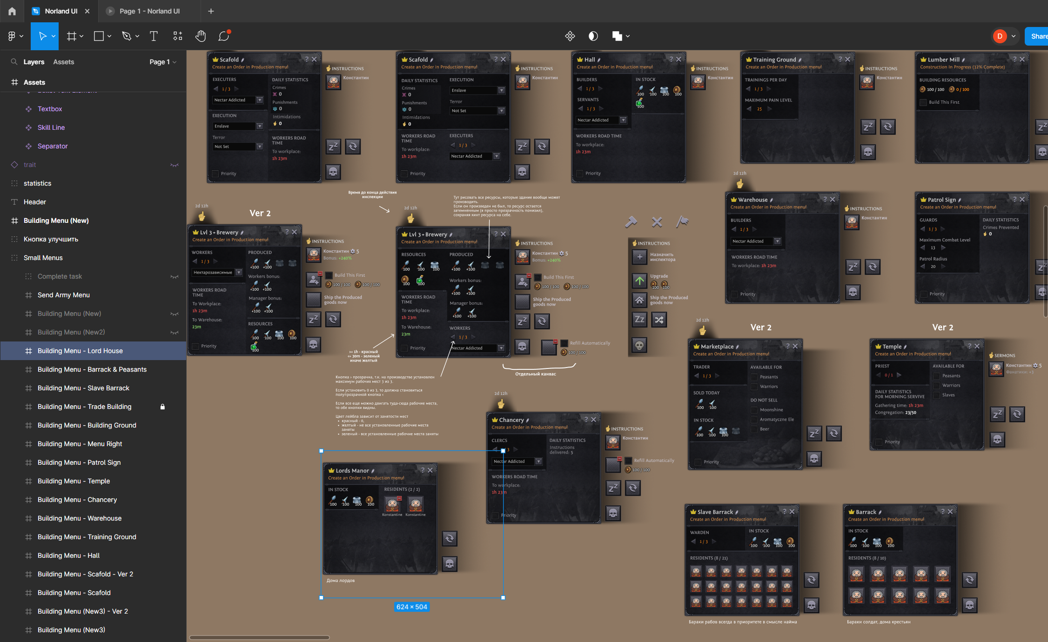Click the lock icon on Trade Building layer
This screenshot has height=642, width=1048.
[x=162, y=407]
